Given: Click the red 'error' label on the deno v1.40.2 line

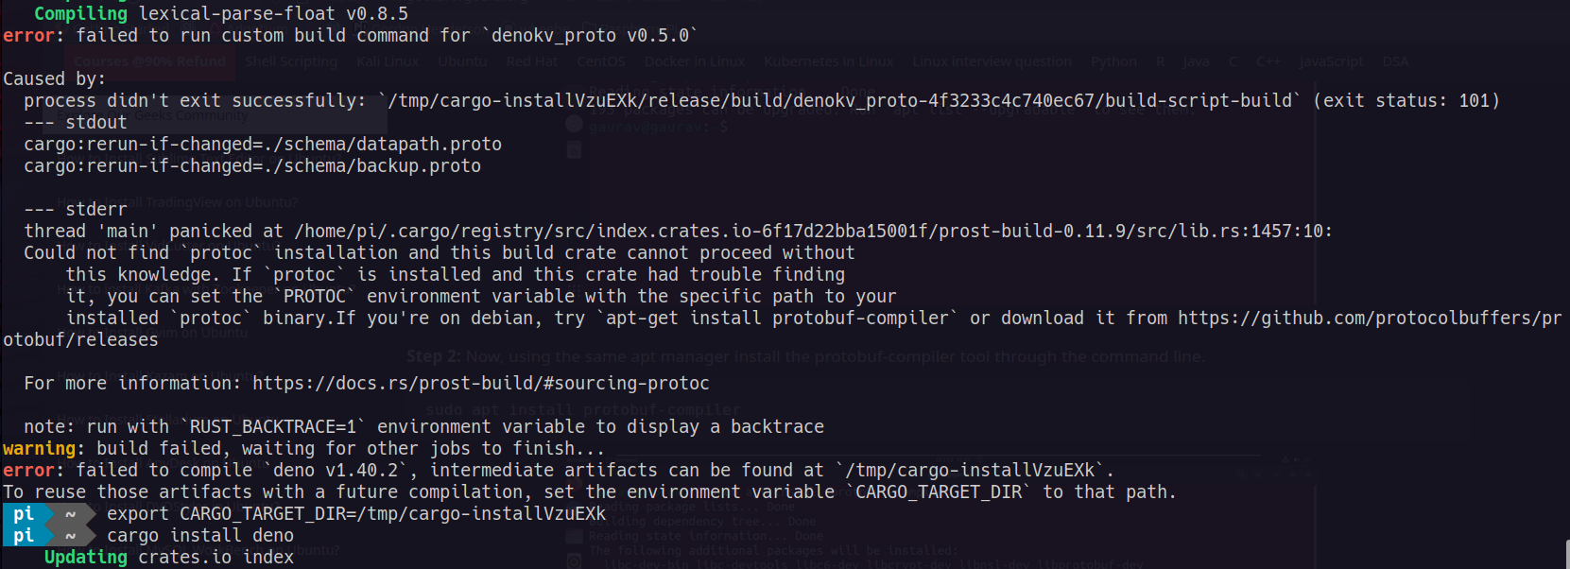Looking at the screenshot, I should [x=28, y=470].
